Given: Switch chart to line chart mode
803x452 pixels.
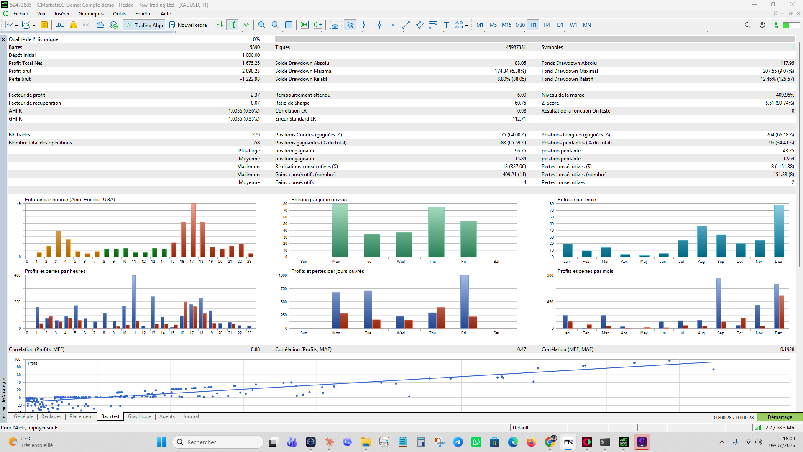Looking at the screenshot, I should pos(246,25).
